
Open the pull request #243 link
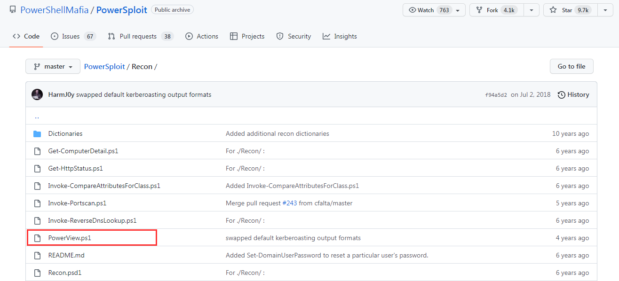click(290, 203)
